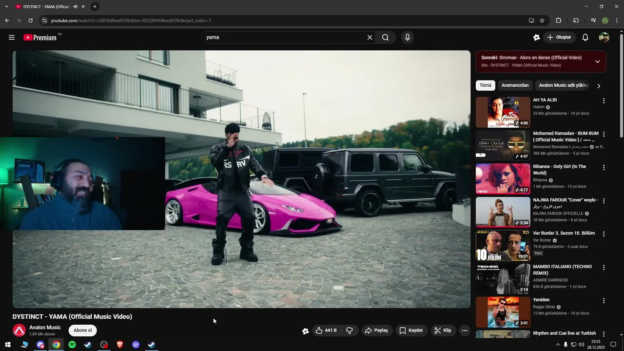Open the Oluştur create button
Viewport: 624px width, 351px height.
(x=560, y=38)
